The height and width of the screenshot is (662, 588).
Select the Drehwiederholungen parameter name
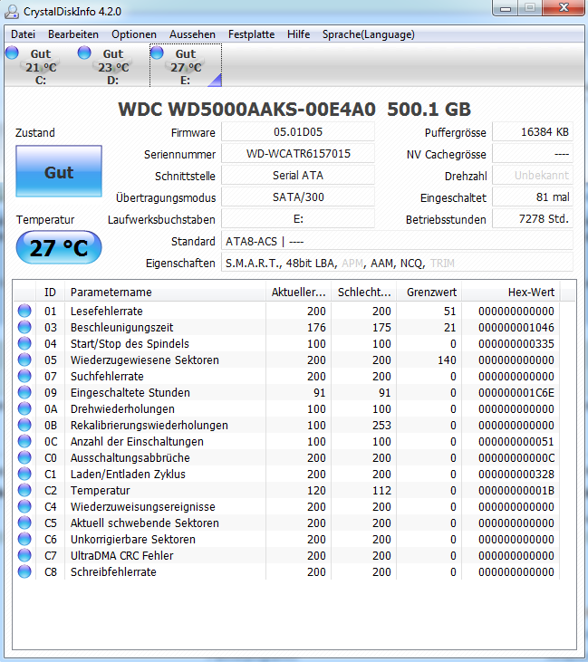pyautogui.click(x=122, y=409)
